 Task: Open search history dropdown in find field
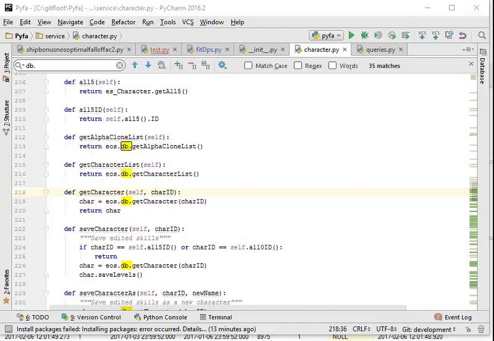(19, 65)
